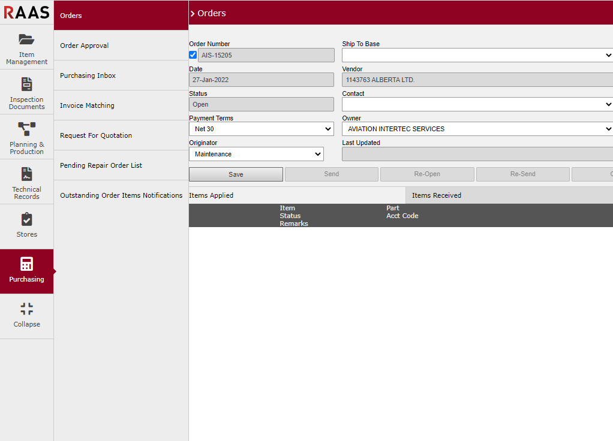The height and width of the screenshot is (441, 613).
Task: Click the Save button
Action: click(236, 174)
